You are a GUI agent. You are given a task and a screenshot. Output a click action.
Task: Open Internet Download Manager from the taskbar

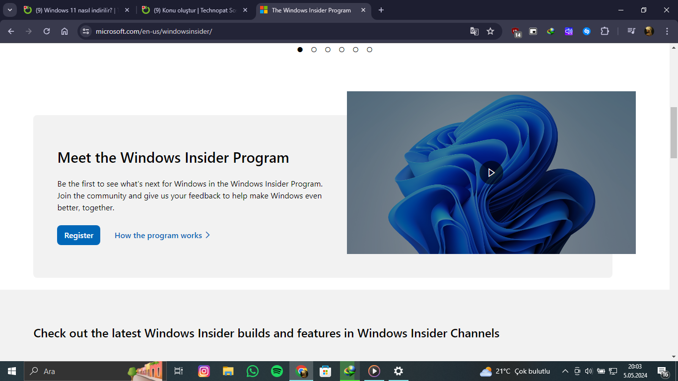(x=350, y=371)
